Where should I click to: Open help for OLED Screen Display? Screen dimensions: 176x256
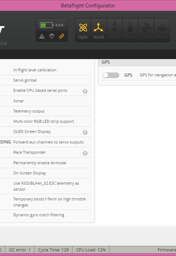[85, 133]
